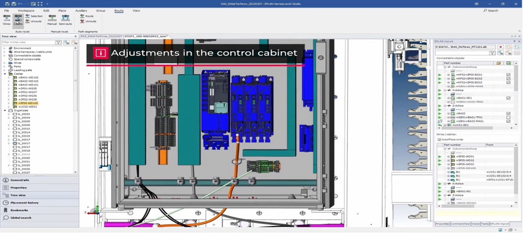The width and height of the screenshot is (523, 233).
Task: Switch to the Command bar tab
Action: [x=460, y=224]
